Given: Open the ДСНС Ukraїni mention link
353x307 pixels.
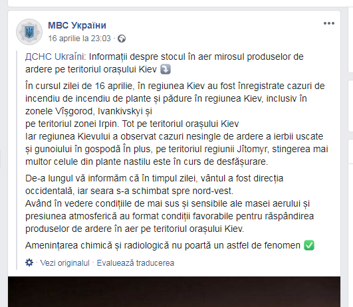Looking at the screenshot, I should (x=56, y=56).
